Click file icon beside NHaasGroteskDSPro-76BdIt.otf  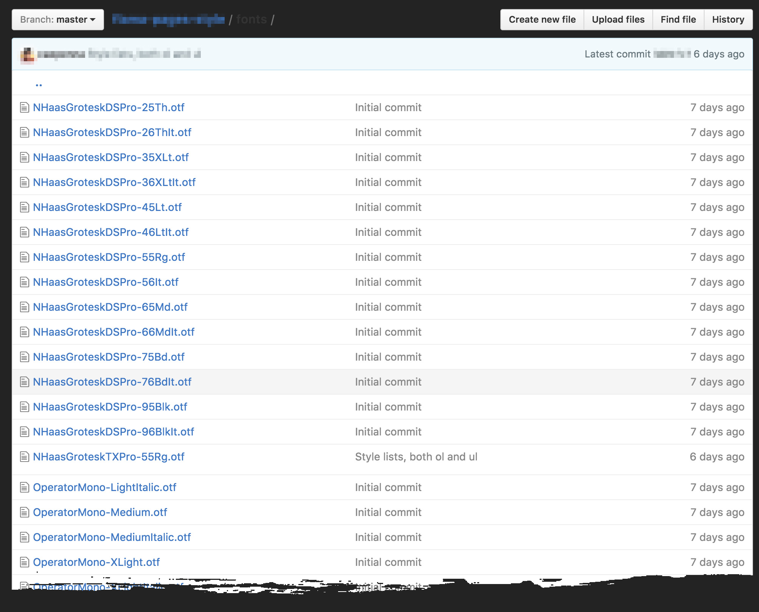coord(25,382)
